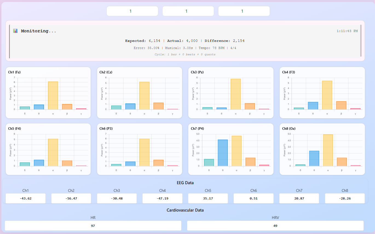Select the alpha bar in Ch6 (P3) chart
The height and width of the screenshot is (234, 375).
coord(144,152)
